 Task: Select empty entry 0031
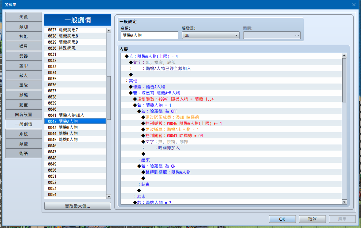click(75, 54)
